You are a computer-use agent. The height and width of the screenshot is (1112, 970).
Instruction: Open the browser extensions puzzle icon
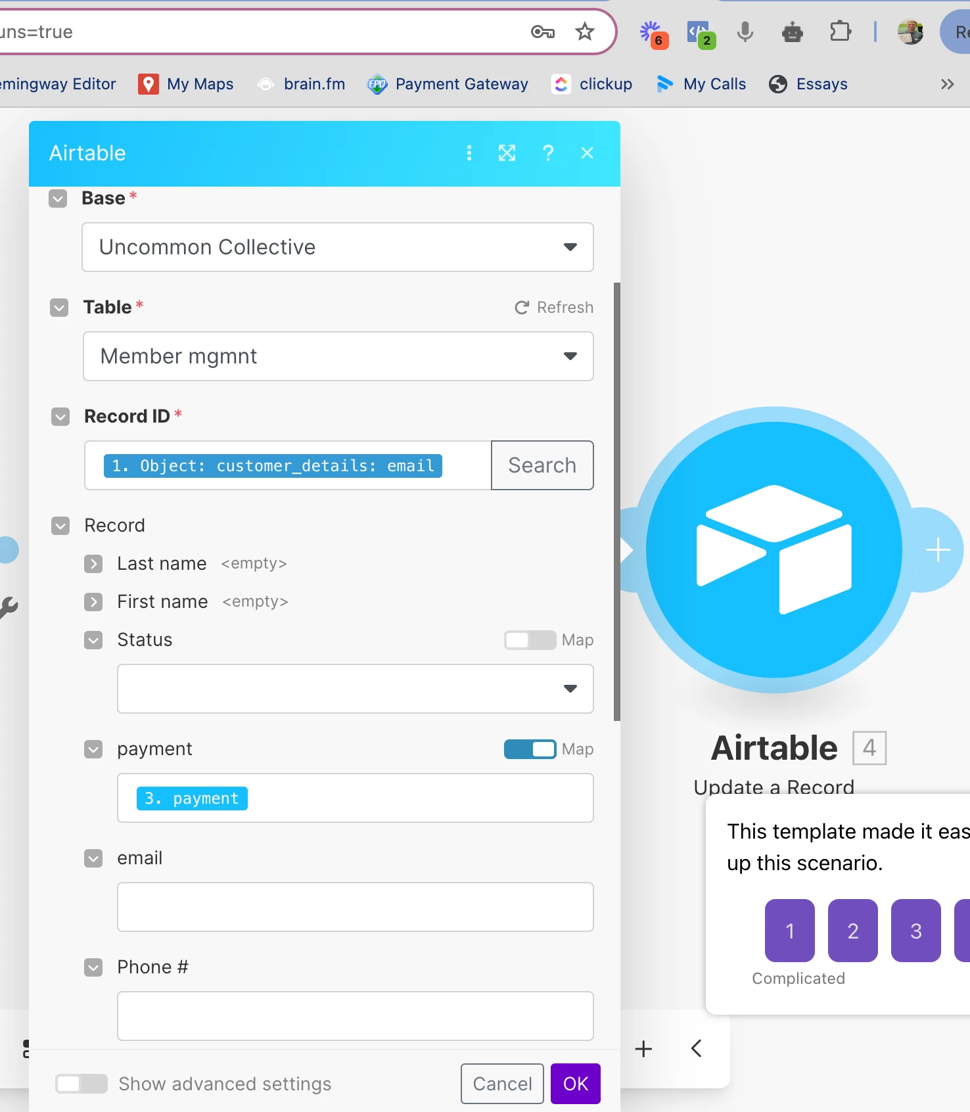point(840,32)
